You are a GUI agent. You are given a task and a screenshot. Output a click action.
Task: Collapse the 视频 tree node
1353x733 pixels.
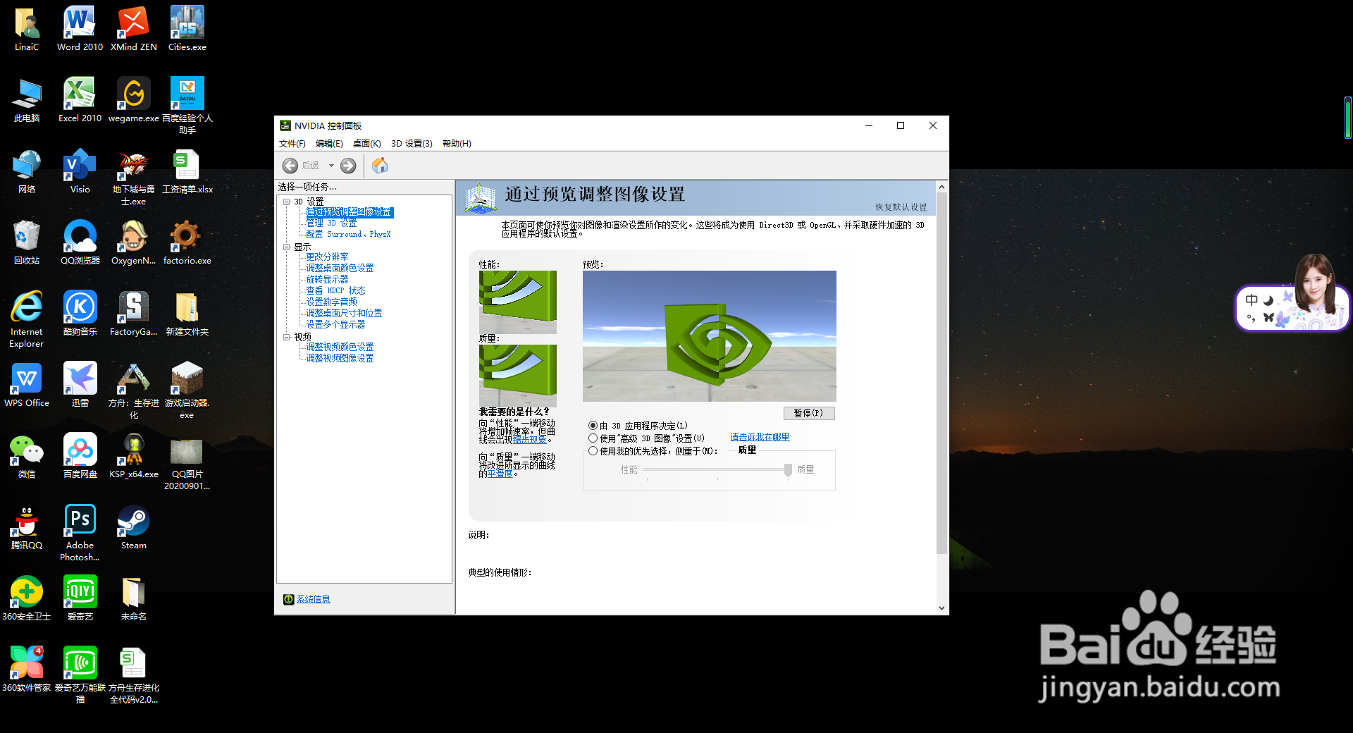(287, 337)
